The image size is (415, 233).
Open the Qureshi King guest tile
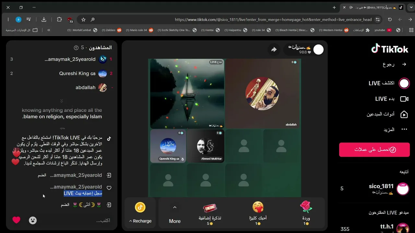point(168,146)
